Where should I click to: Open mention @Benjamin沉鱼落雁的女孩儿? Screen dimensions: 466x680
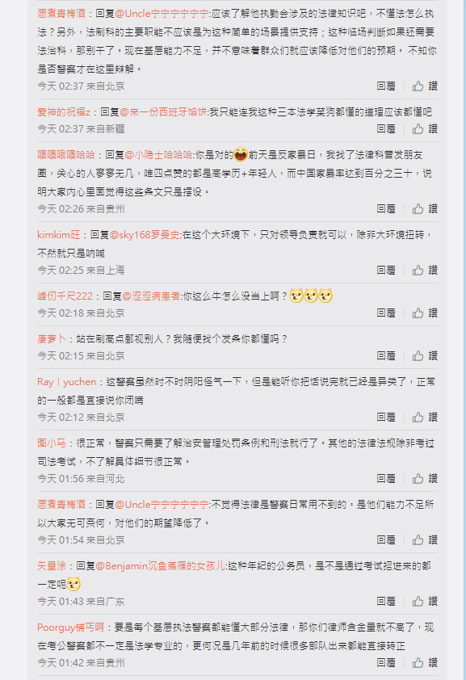click(160, 566)
